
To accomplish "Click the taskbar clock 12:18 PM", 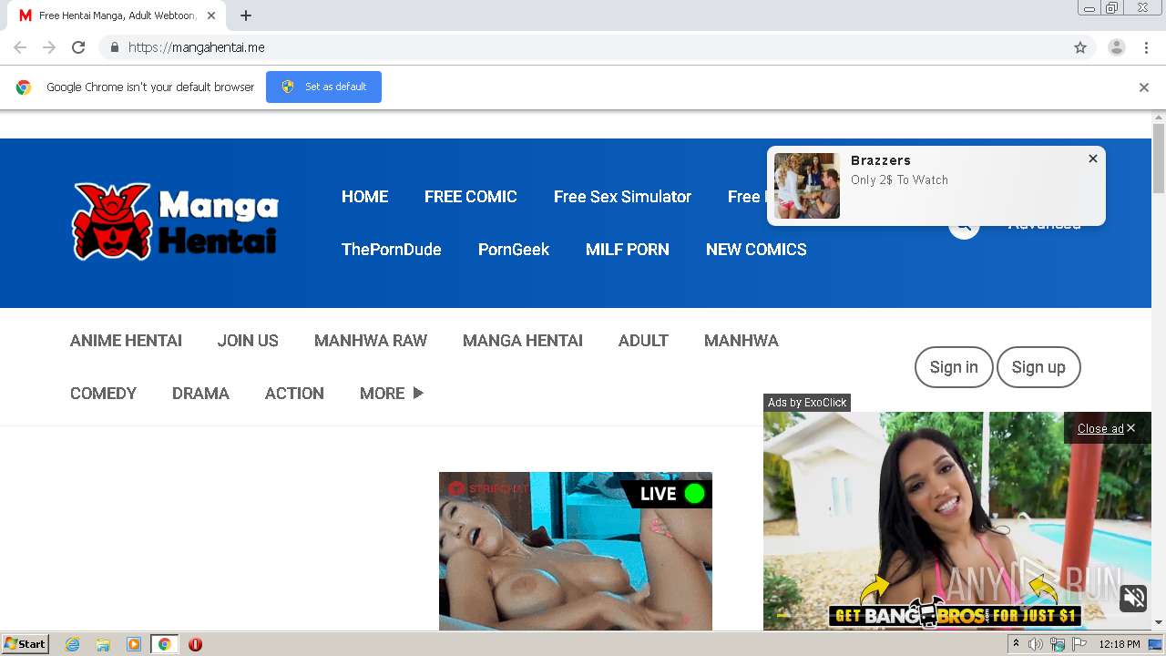I will [1120, 644].
